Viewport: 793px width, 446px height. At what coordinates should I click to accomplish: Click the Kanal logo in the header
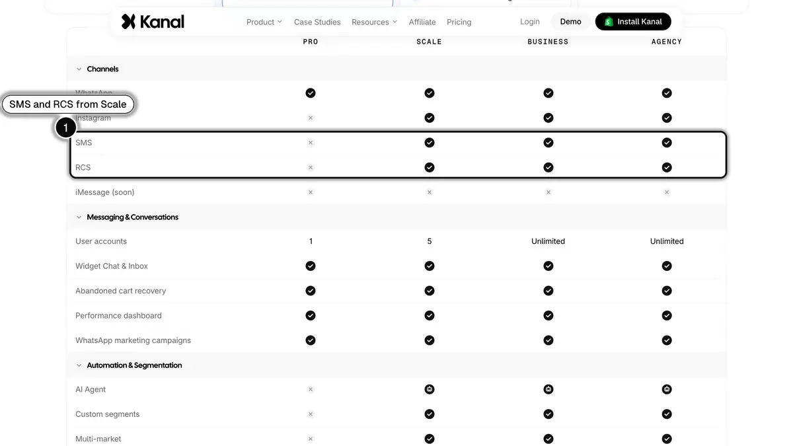coord(153,22)
